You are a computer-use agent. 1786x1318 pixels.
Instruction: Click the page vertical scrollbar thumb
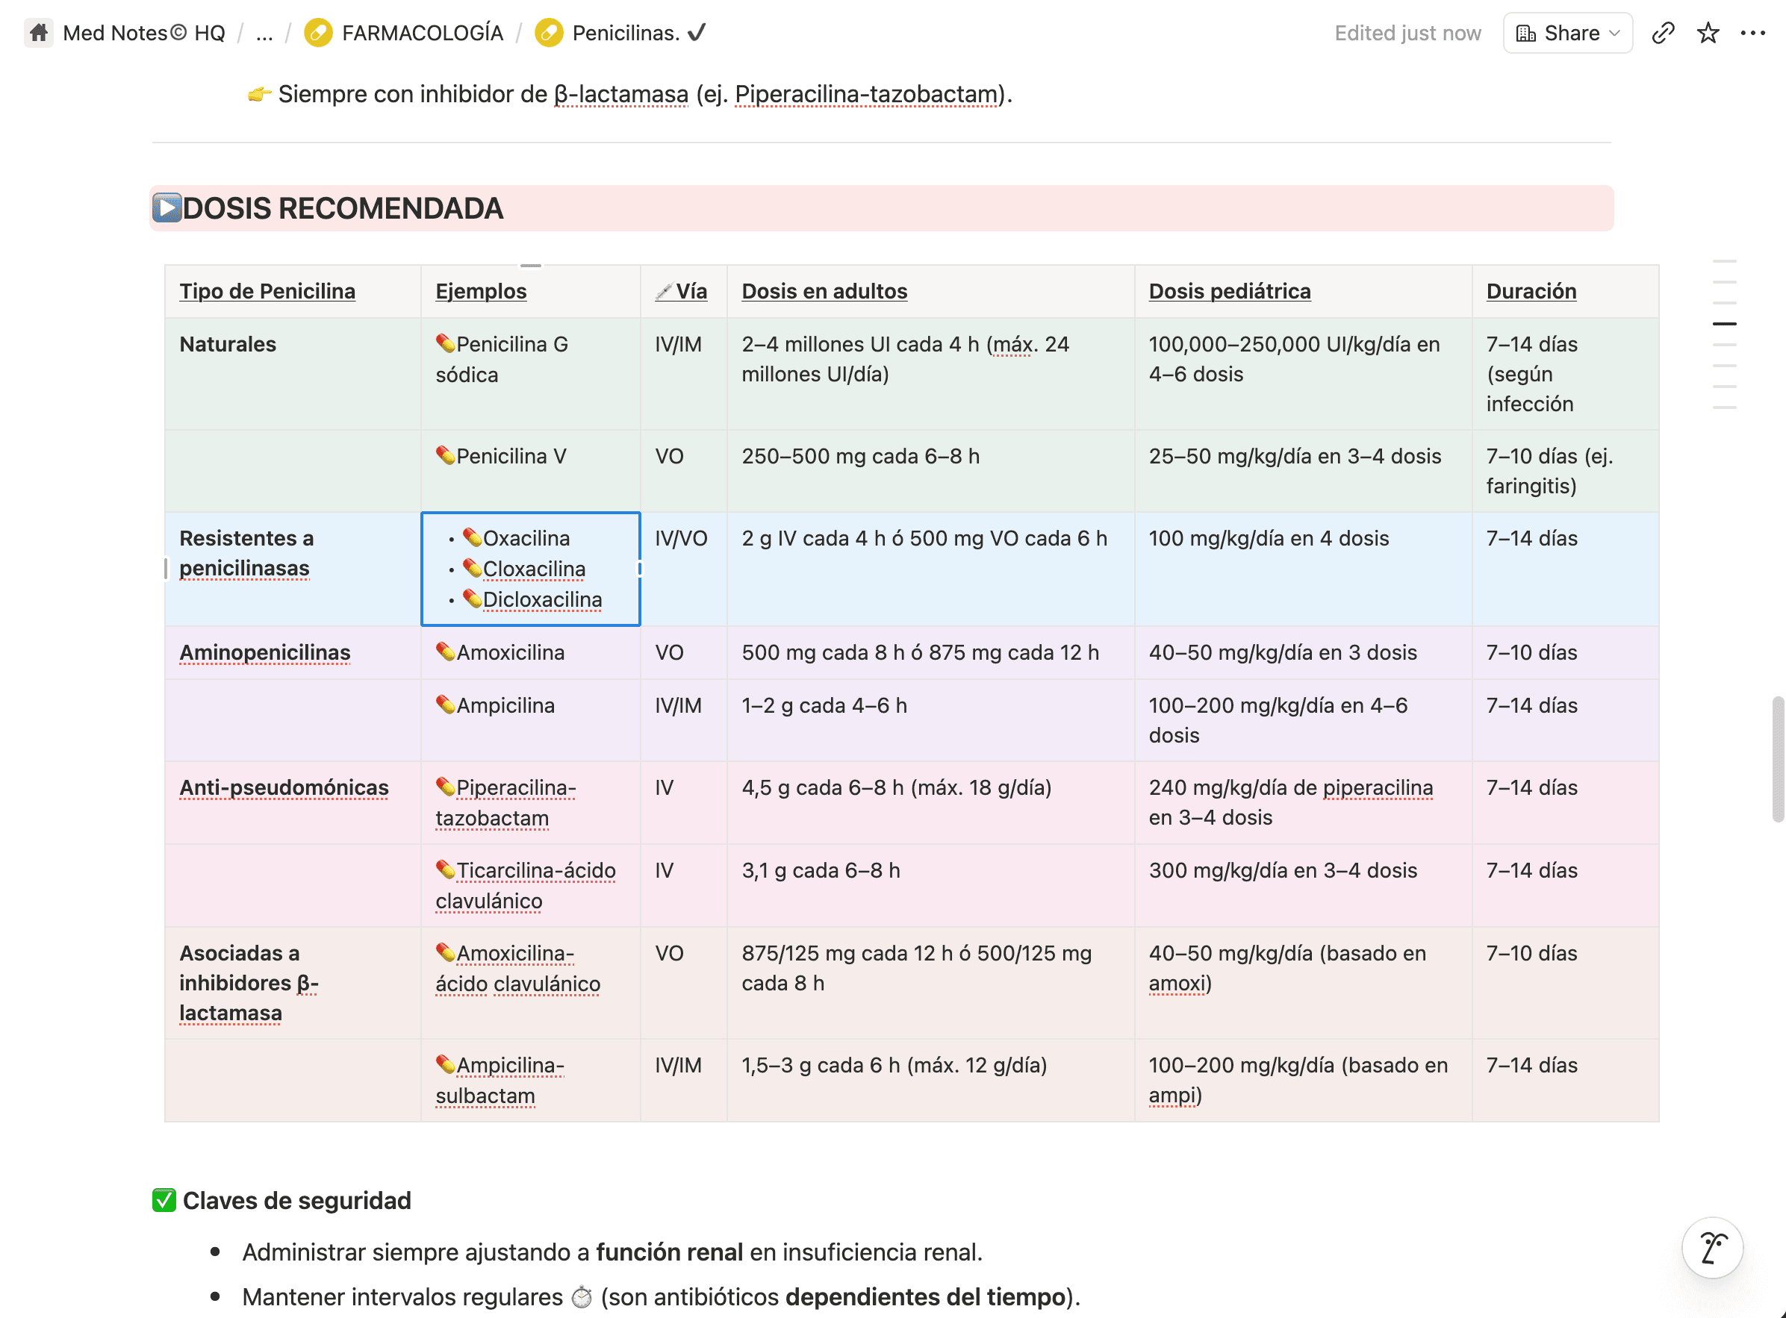click(x=1778, y=759)
